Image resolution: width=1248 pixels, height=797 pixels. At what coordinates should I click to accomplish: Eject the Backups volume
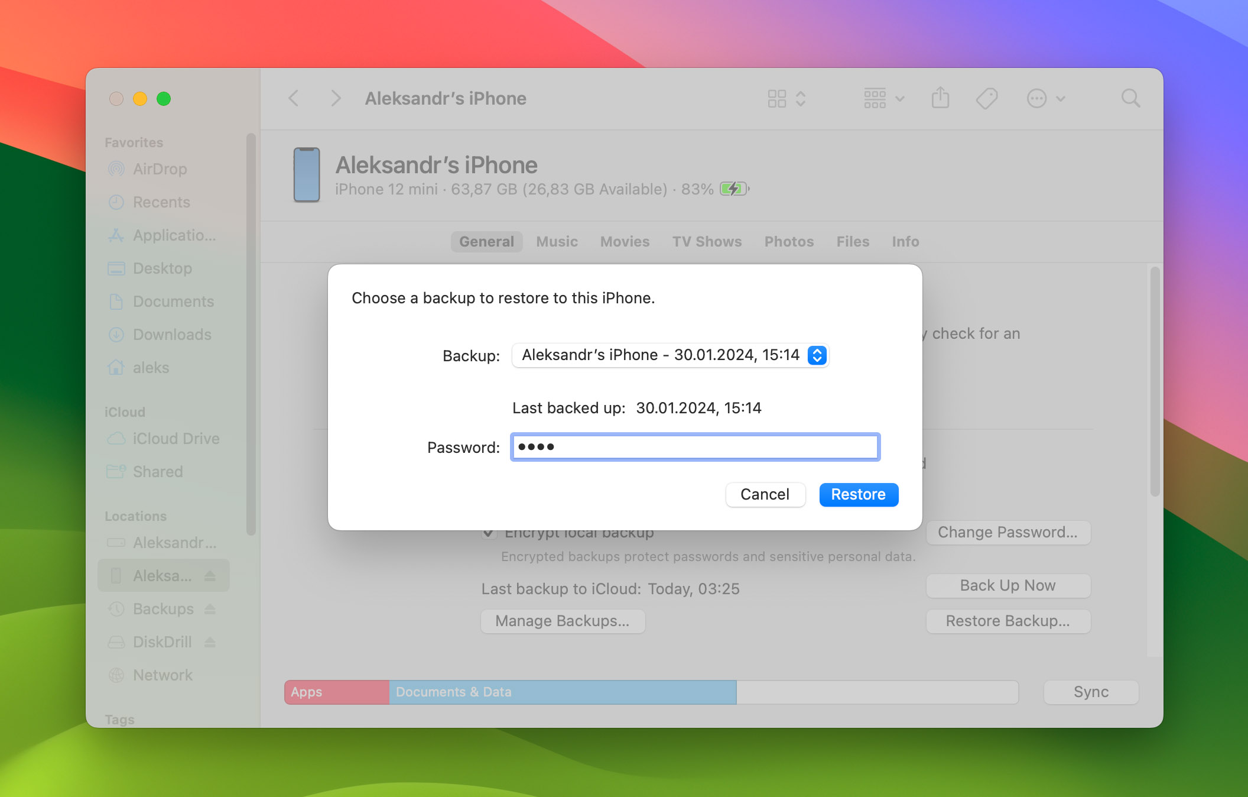pyautogui.click(x=210, y=609)
